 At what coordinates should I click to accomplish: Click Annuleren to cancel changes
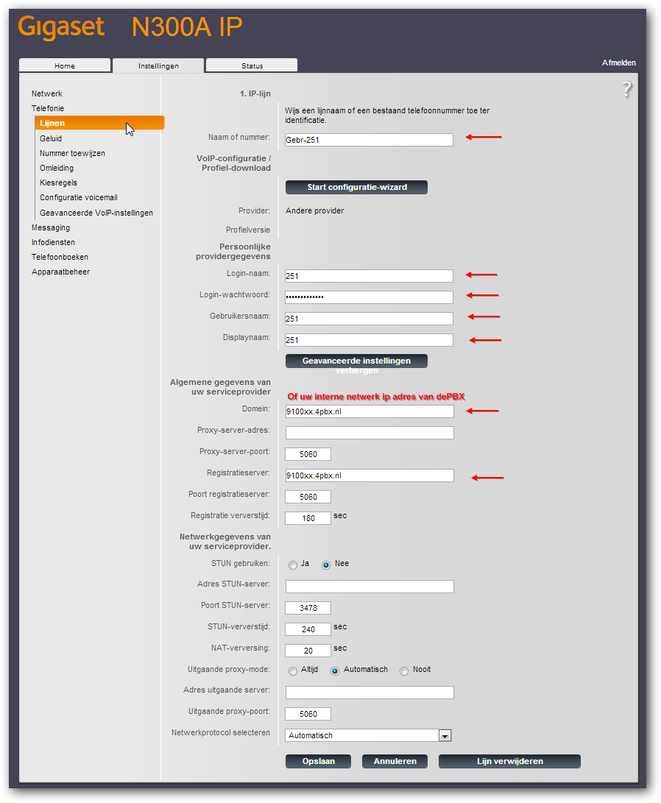click(x=395, y=761)
